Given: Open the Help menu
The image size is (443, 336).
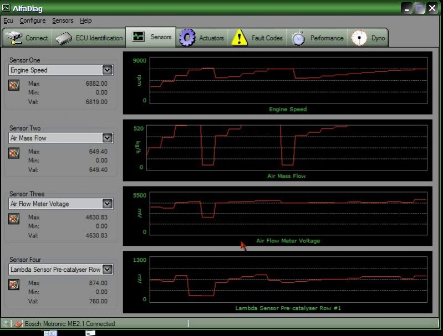Looking at the screenshot, I should coord(85,20).
